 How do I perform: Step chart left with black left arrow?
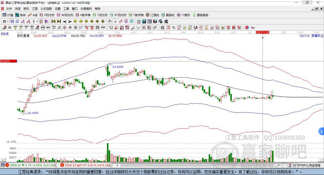pos(65,21)
